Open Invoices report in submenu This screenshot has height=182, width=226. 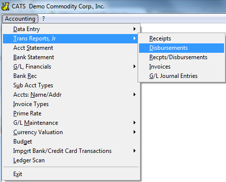tap(181, 67)
